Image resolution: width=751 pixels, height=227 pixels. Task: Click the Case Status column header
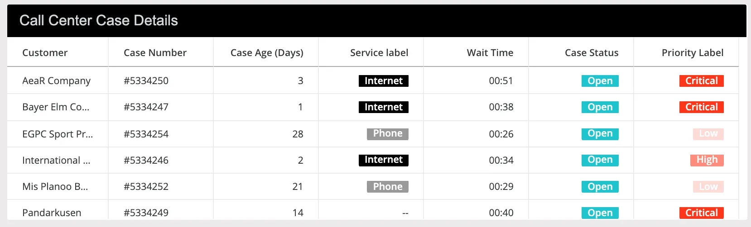592,53
